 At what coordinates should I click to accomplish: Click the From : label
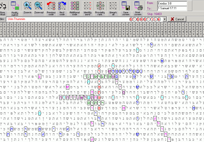coord(150,3)
